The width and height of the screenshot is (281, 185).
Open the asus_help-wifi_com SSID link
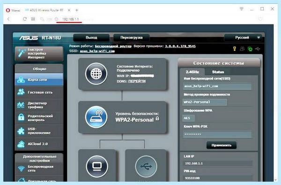coord(97,51)
